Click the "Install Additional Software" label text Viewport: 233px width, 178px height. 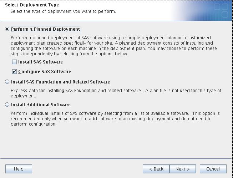tap(41, 105)
